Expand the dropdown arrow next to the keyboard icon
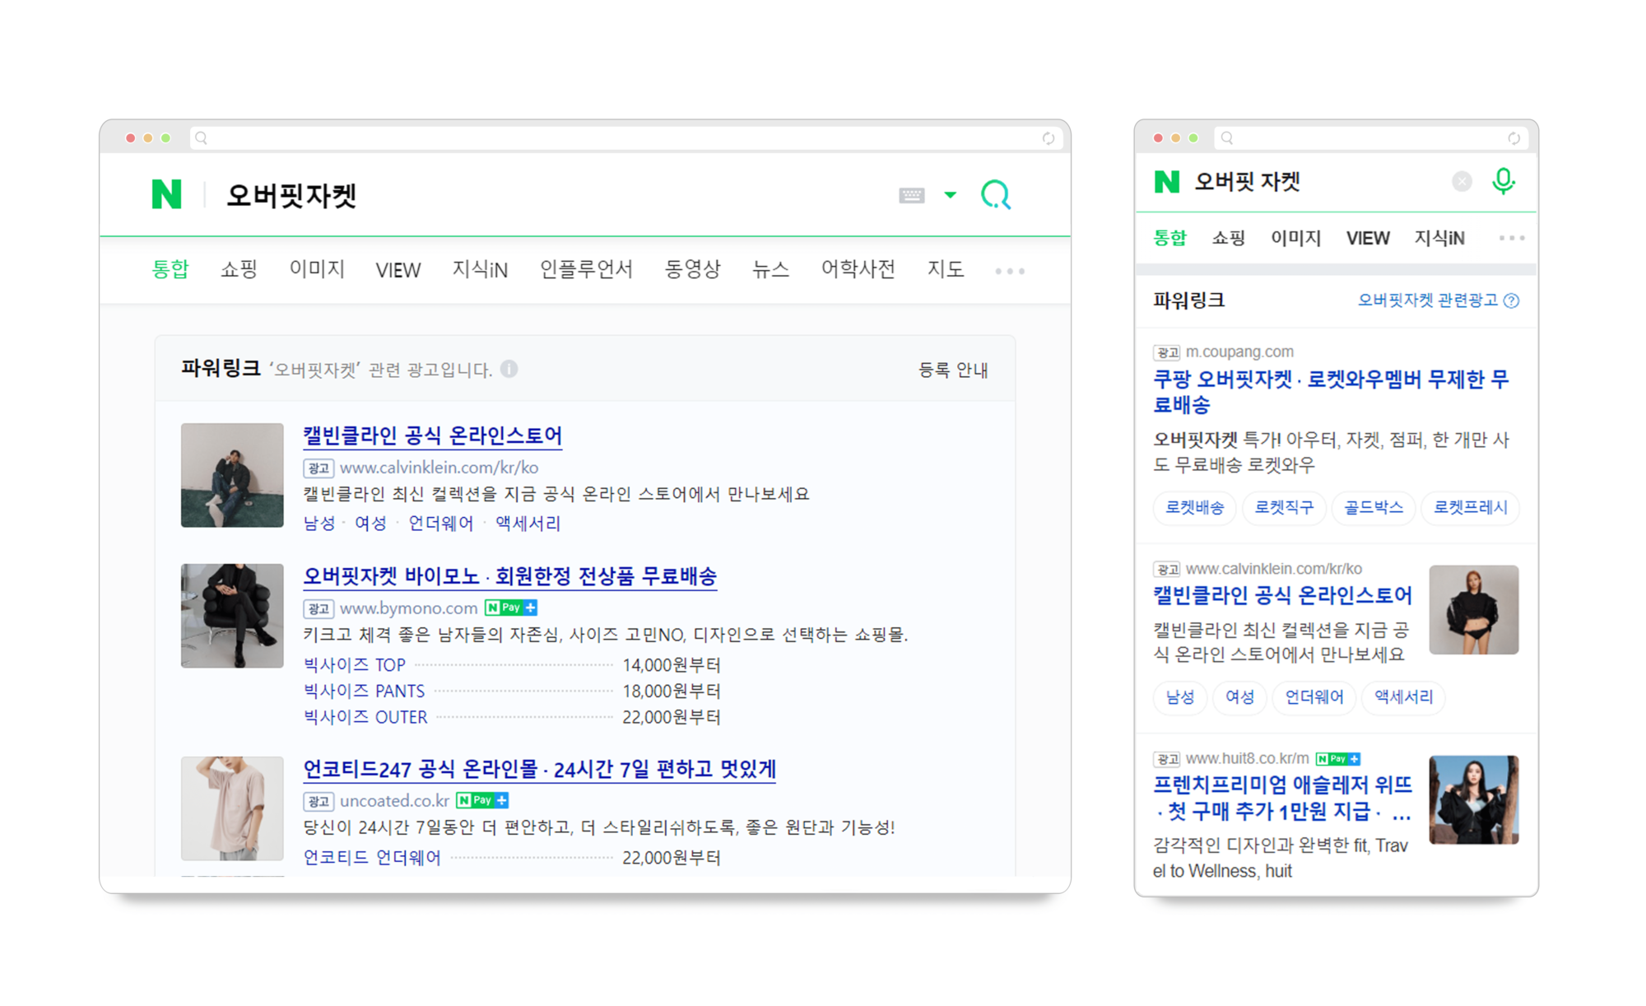The width and height of the screenshot is (1646, 1006). click(951, 195)
